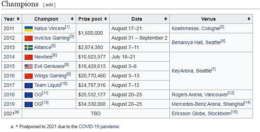Sort table by the Champion column arrows
The width and height of the screenshot is (260, 132).
72,19
